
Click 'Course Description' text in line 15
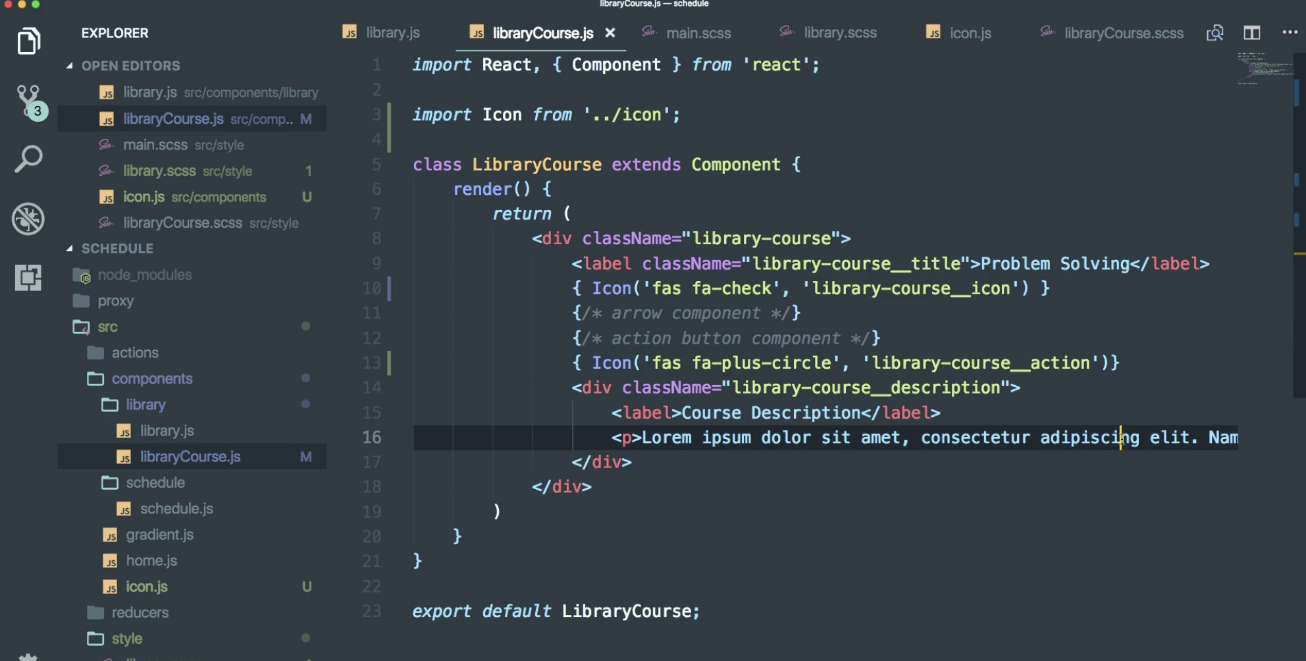[771, 413]
